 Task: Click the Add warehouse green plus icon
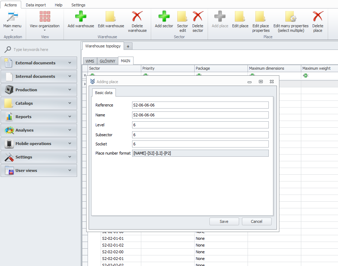pyautogui.click(x=81, y=17)
